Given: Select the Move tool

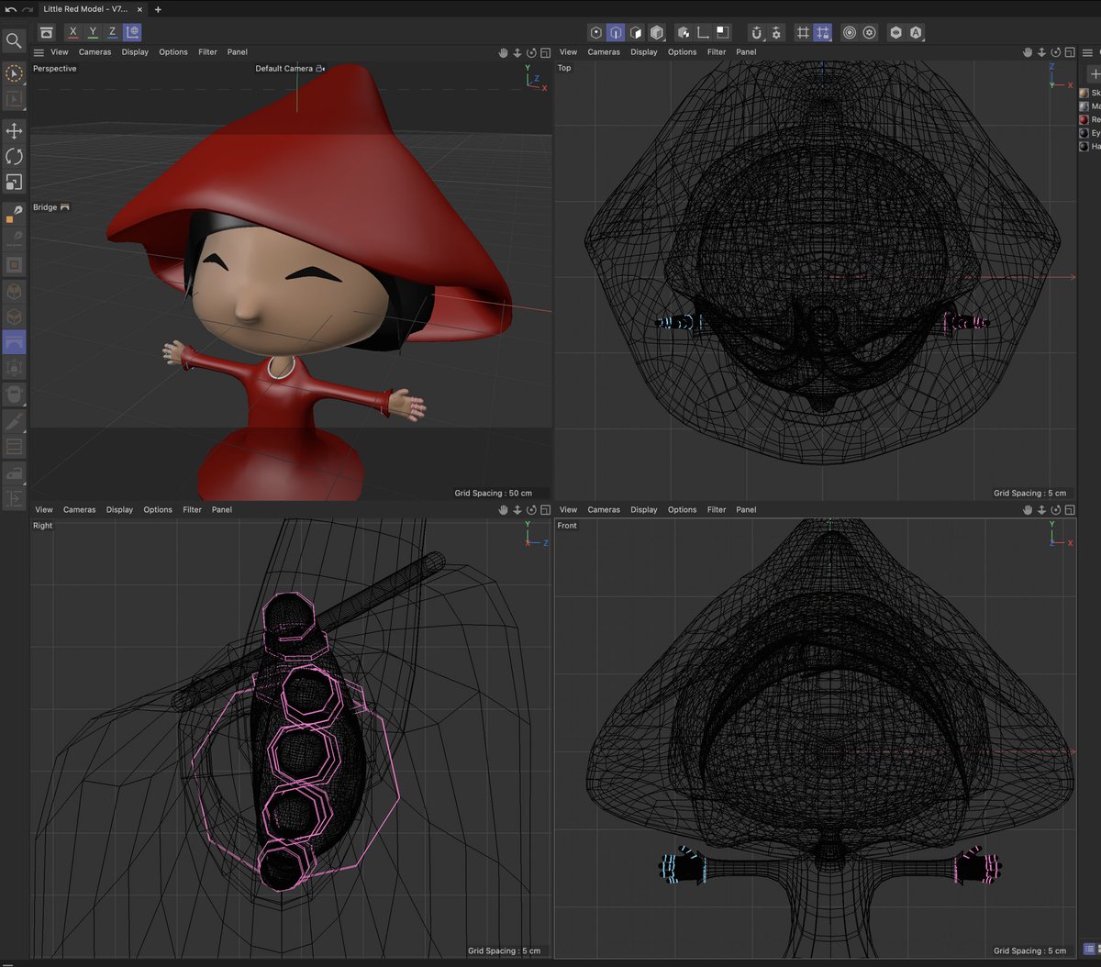Looking at the screenshot, I should click(14, 130).
